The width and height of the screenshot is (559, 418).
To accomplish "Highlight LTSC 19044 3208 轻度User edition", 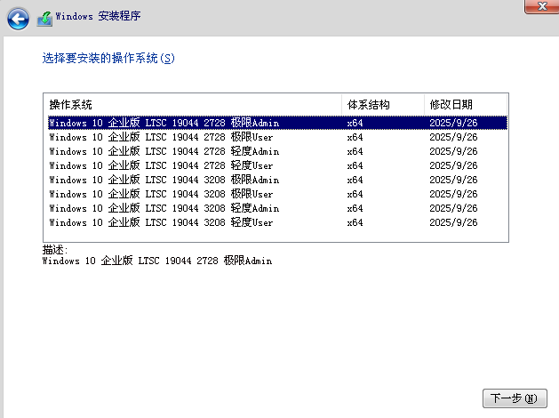I will tap(161, 222).
